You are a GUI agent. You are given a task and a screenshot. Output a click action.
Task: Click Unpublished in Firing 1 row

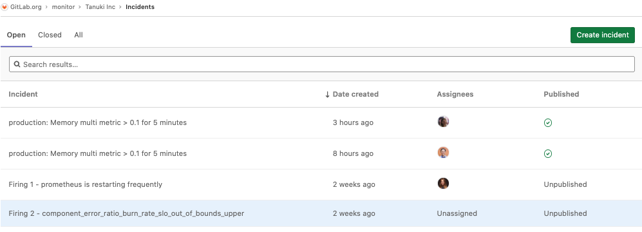pos(565,184)
